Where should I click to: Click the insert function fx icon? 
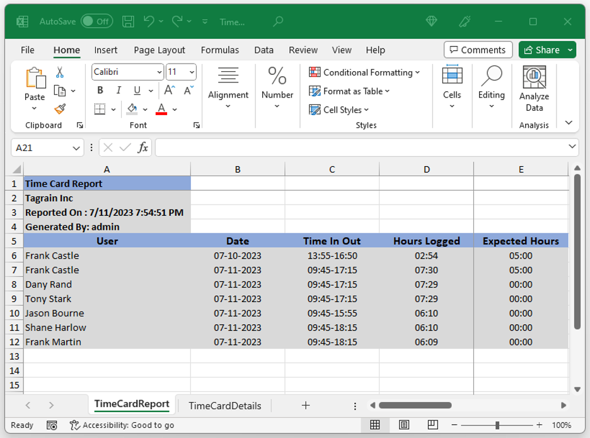[143, 147]
